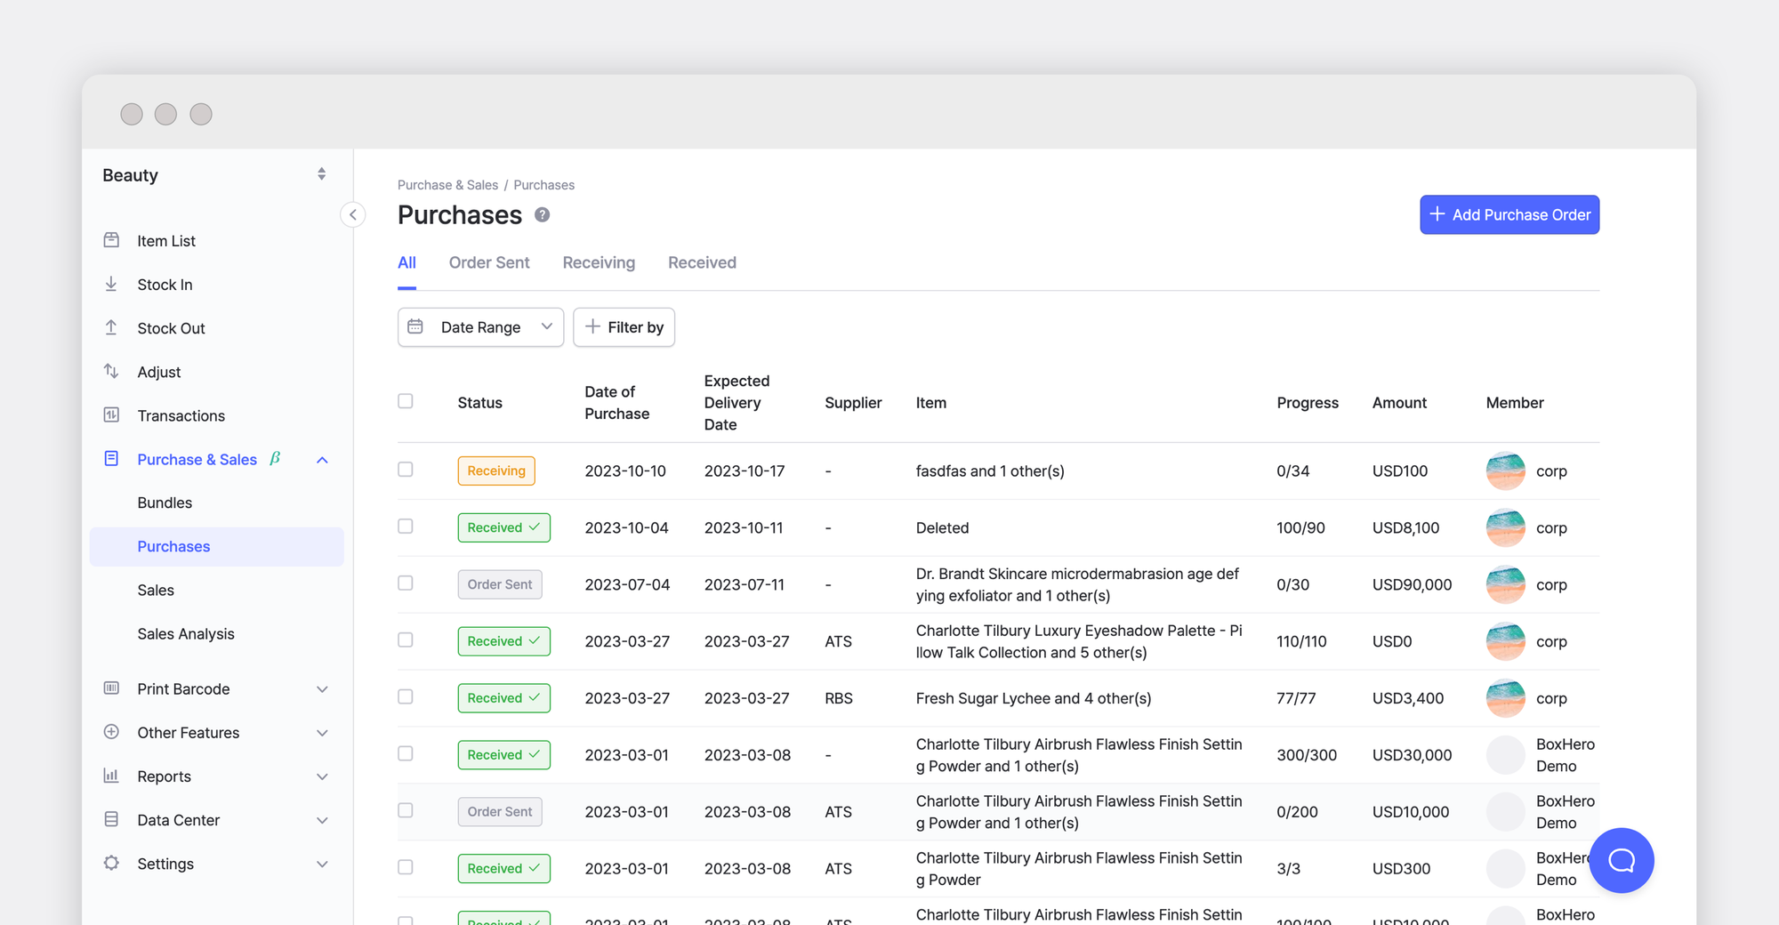Open the Sales Analysis page

186,633
